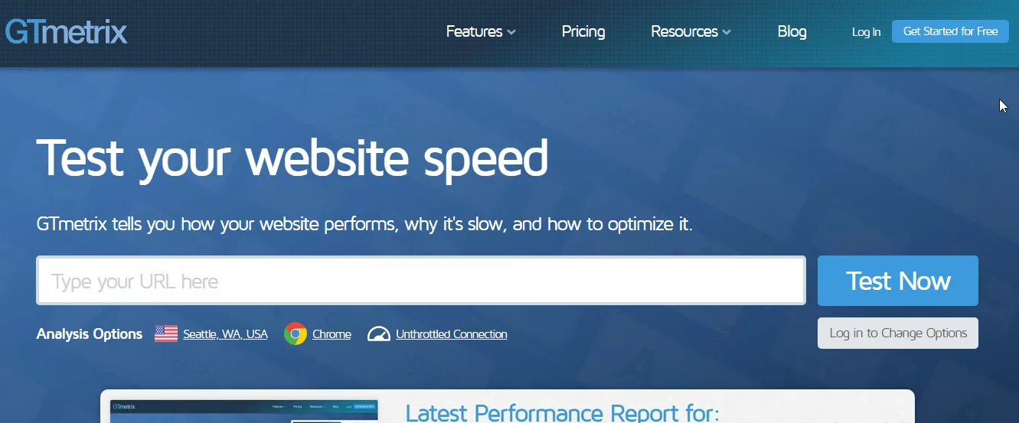Click the Chrome text link
Screen dimensions: 1019x423
tap(332, 334)
